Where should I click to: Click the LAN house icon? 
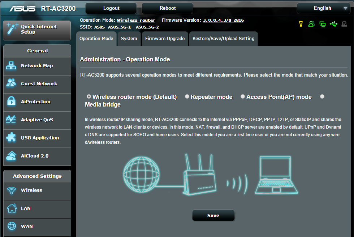[x=12, y=208]
